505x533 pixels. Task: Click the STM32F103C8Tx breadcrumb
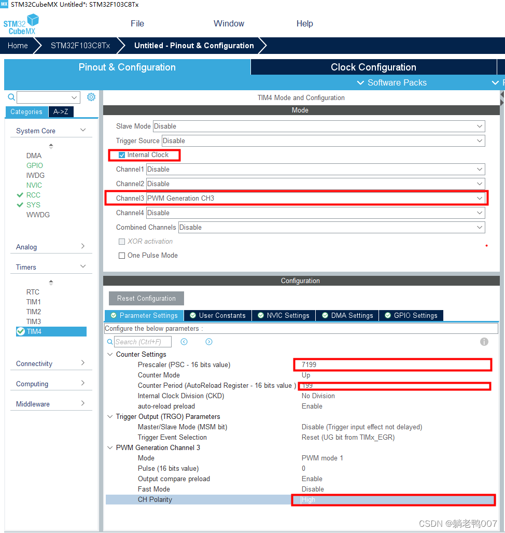[80, 46]
